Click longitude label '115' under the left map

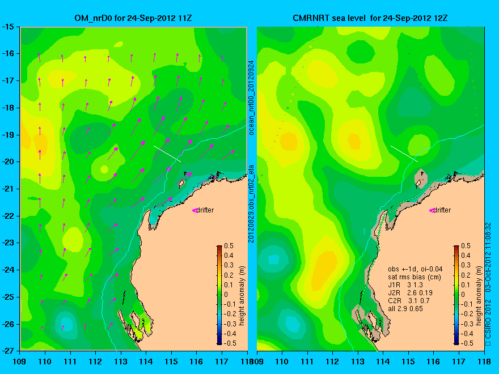(x=171, y=362)
